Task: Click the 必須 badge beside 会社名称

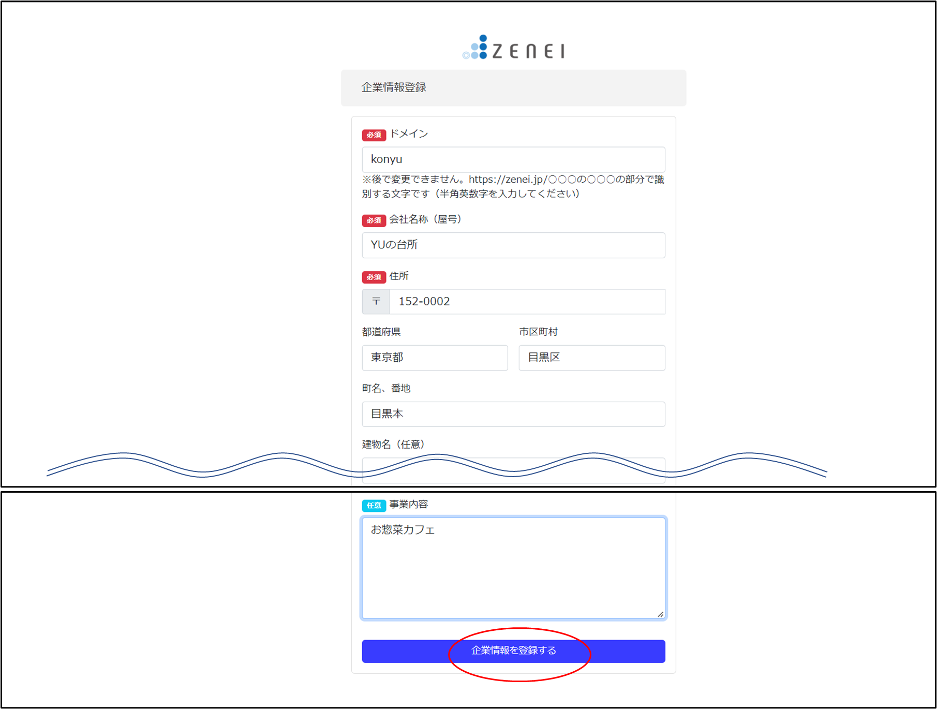Action: [374, 220]
